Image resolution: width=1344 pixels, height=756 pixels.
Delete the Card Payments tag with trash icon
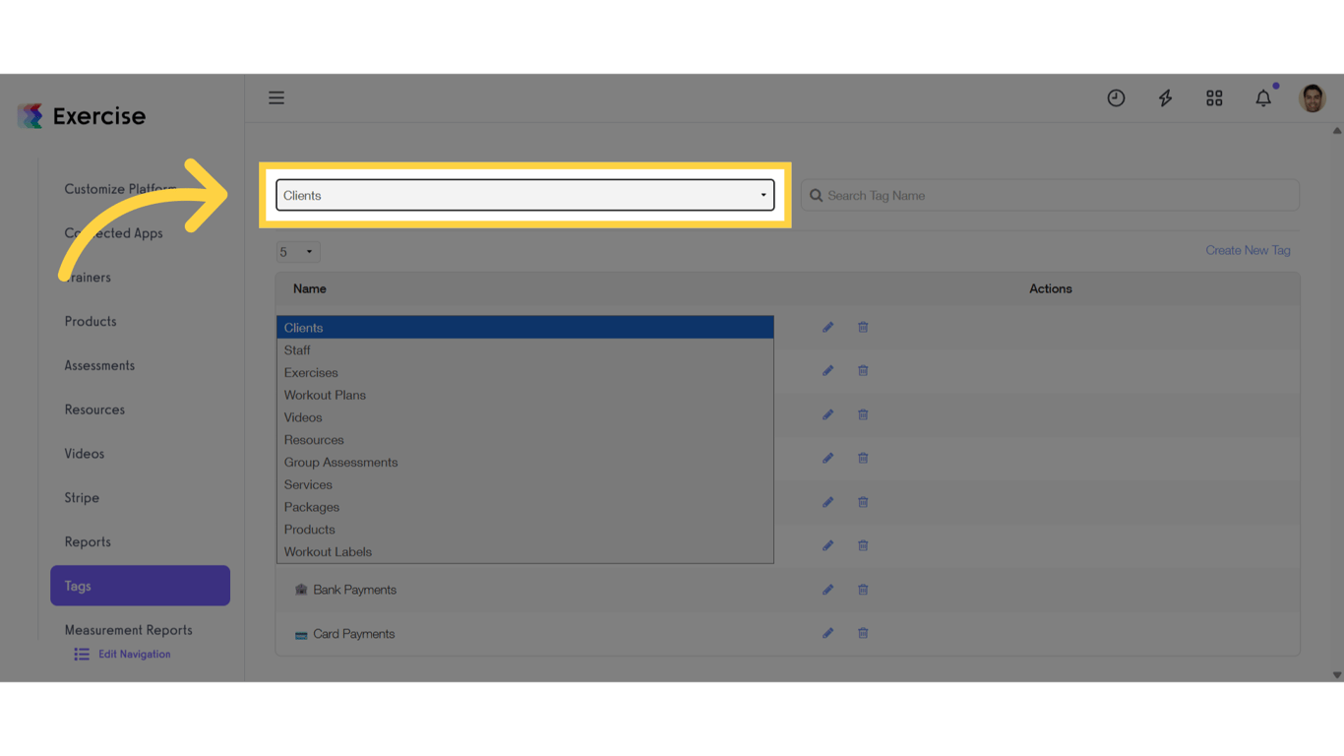point(863,633)
